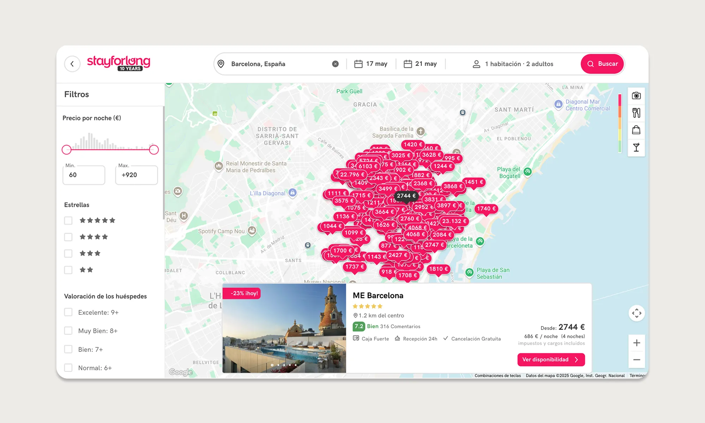705x423 pixels.
Task: Enable the Excelente: 9+ rating filter
Action: tap(68, 312)
